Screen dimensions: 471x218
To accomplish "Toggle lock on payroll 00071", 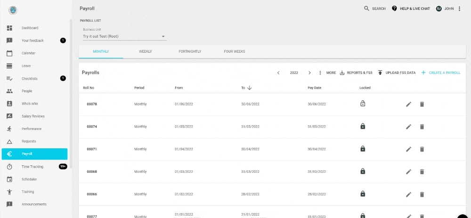I will pyautogui.click(x=363, y=149).
